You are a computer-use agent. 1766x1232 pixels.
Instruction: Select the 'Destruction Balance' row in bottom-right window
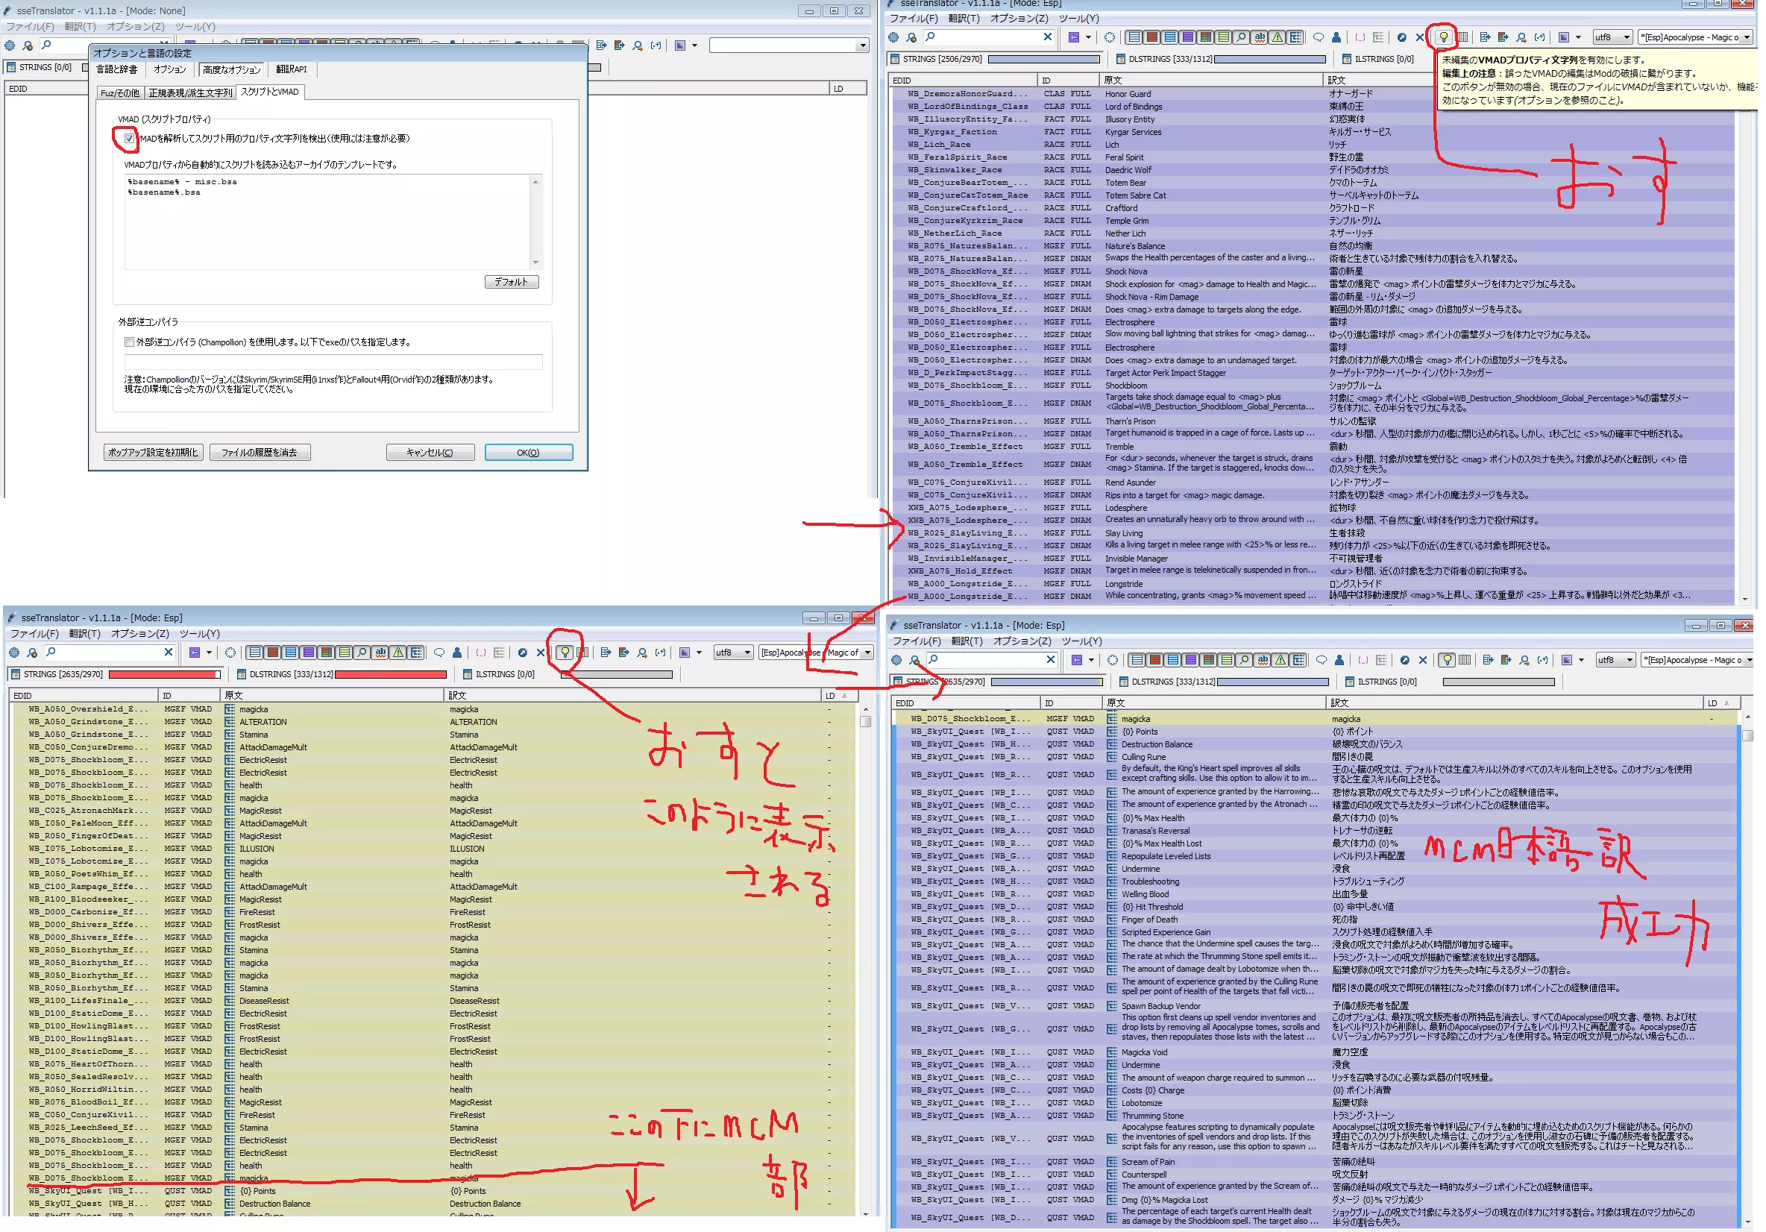1316,744
